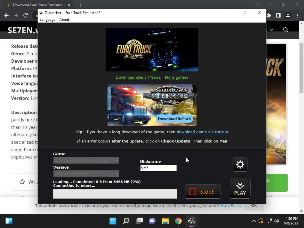Switch to Chrome on the taskbar
This screenshot has height=228, width=304.
pyautogui.click(x=178, y=221)
